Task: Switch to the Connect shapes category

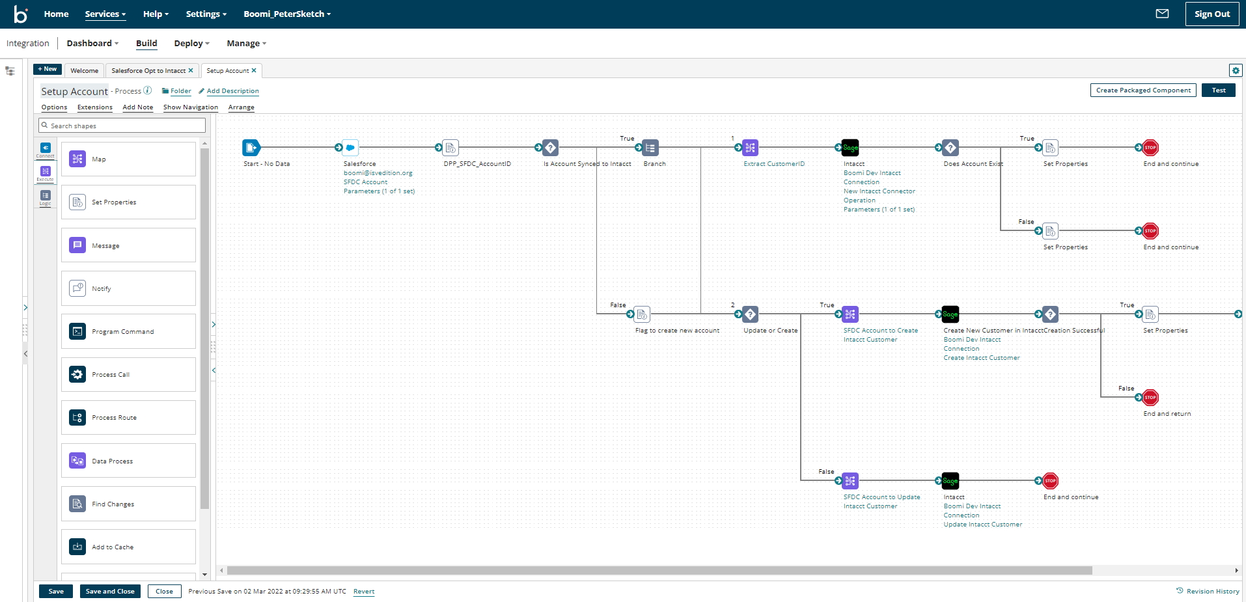Action: [46, 149]
